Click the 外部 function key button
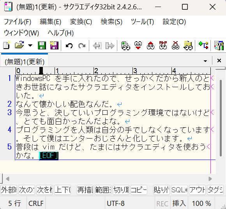The height and width of the screenshot is (209, 226). pyautogui.click(x=9, y=190)
